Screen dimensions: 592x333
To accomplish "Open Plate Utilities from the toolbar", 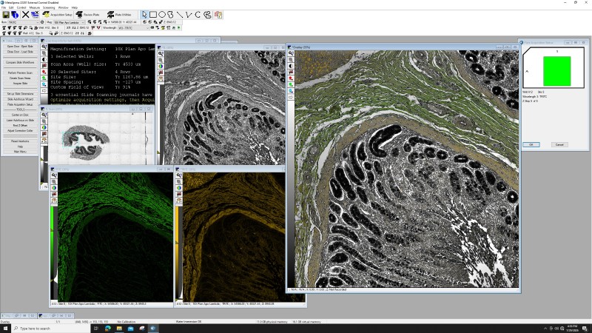I will coord(119,15).
